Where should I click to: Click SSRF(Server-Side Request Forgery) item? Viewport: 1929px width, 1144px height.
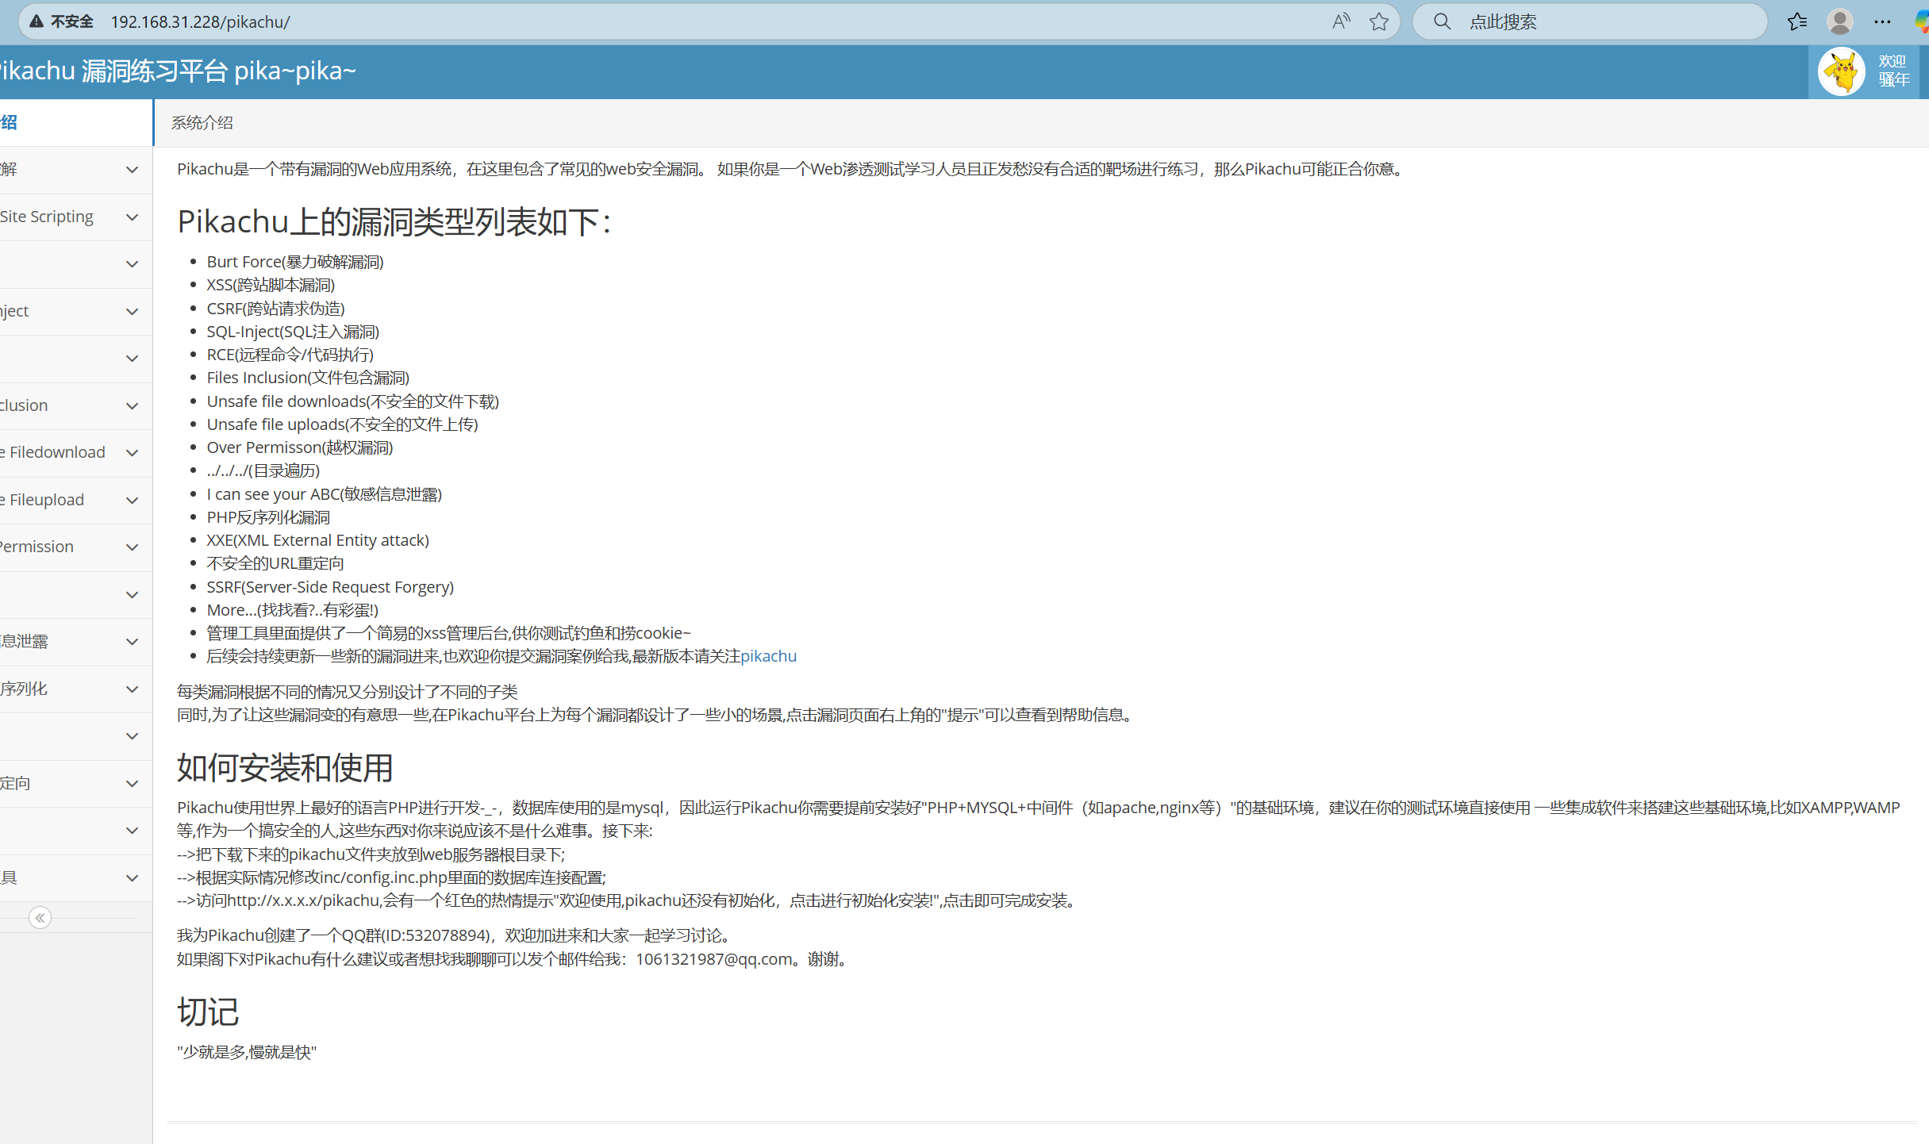tap(330, 587)
